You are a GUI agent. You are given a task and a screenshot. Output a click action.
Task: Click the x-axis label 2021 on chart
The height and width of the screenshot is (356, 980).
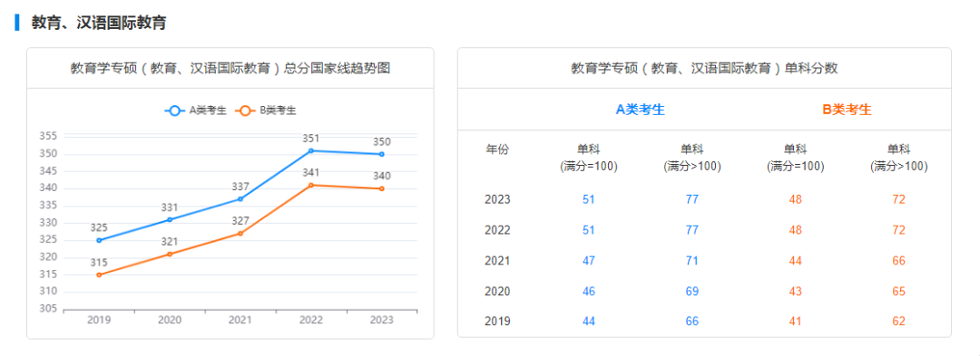[x=240, y=320]
